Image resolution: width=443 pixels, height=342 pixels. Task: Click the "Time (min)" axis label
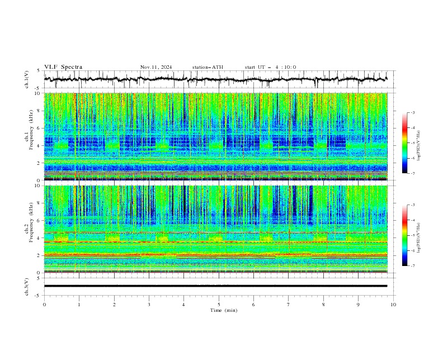tap(224, 310)
